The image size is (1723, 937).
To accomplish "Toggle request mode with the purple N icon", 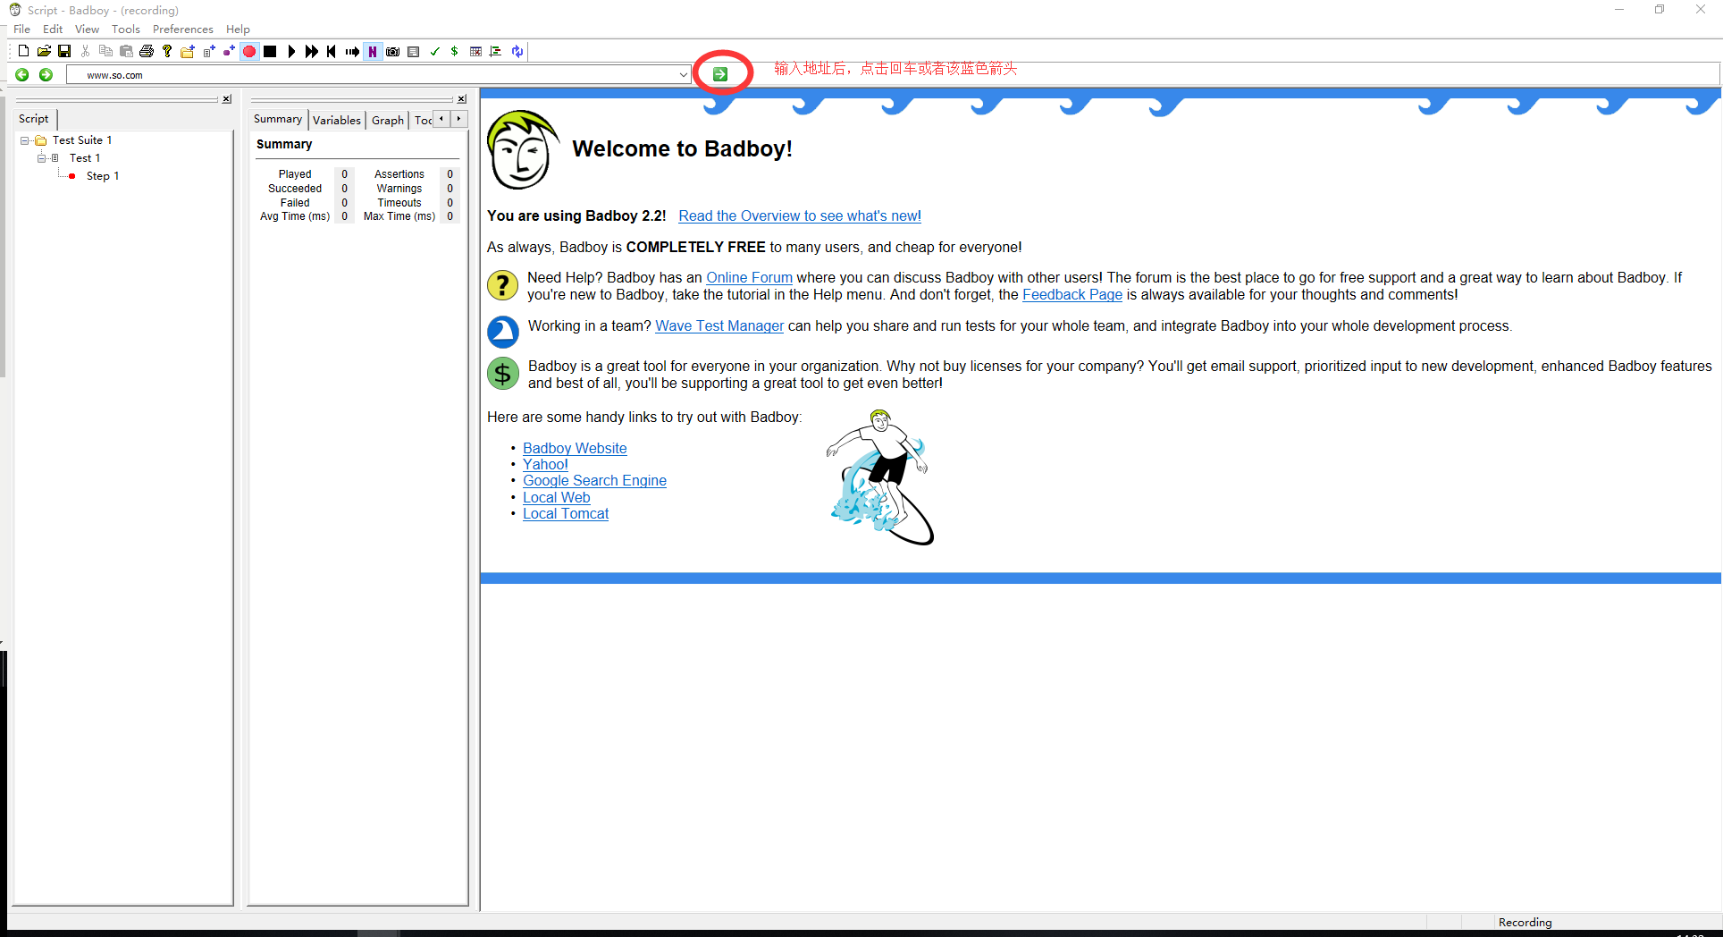I will [373, 51].
